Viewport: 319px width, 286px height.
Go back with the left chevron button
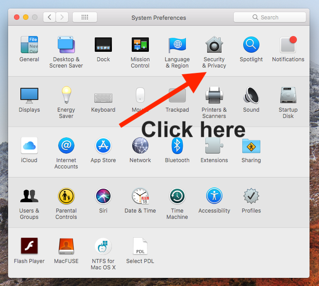click(50, 17)
